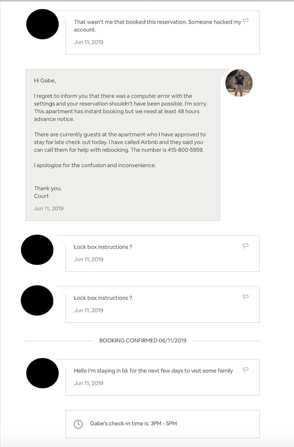Screen dimensions: 294x447
Task: Click the upper "Lock box instructions ?" text
Action: (103, 247)
